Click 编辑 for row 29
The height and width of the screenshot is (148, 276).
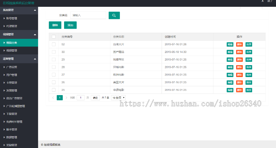click(230, 60)
